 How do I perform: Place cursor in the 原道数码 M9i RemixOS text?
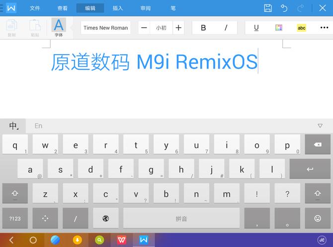tap(155, 62)
